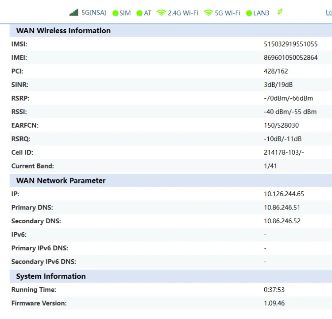332x319 pixels.
Task: Click the green AT status dot
Action: [x=139, y=13]
